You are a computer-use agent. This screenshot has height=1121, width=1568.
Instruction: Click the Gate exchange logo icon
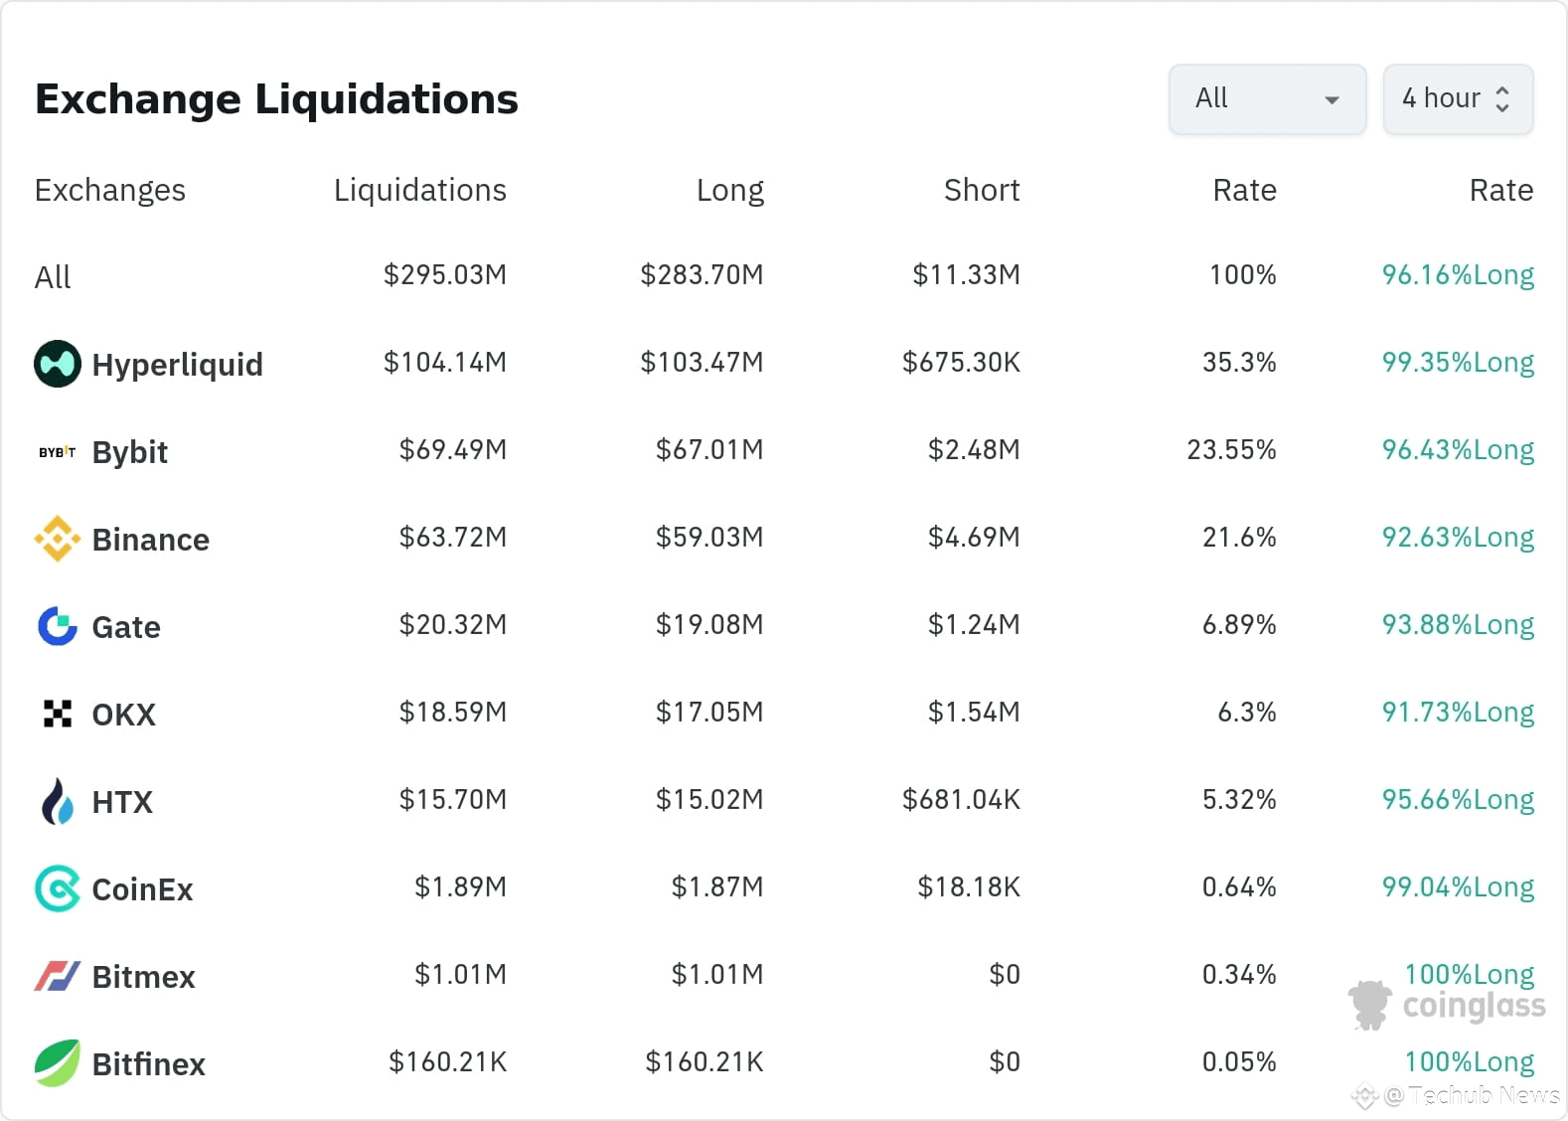point(58,626)
